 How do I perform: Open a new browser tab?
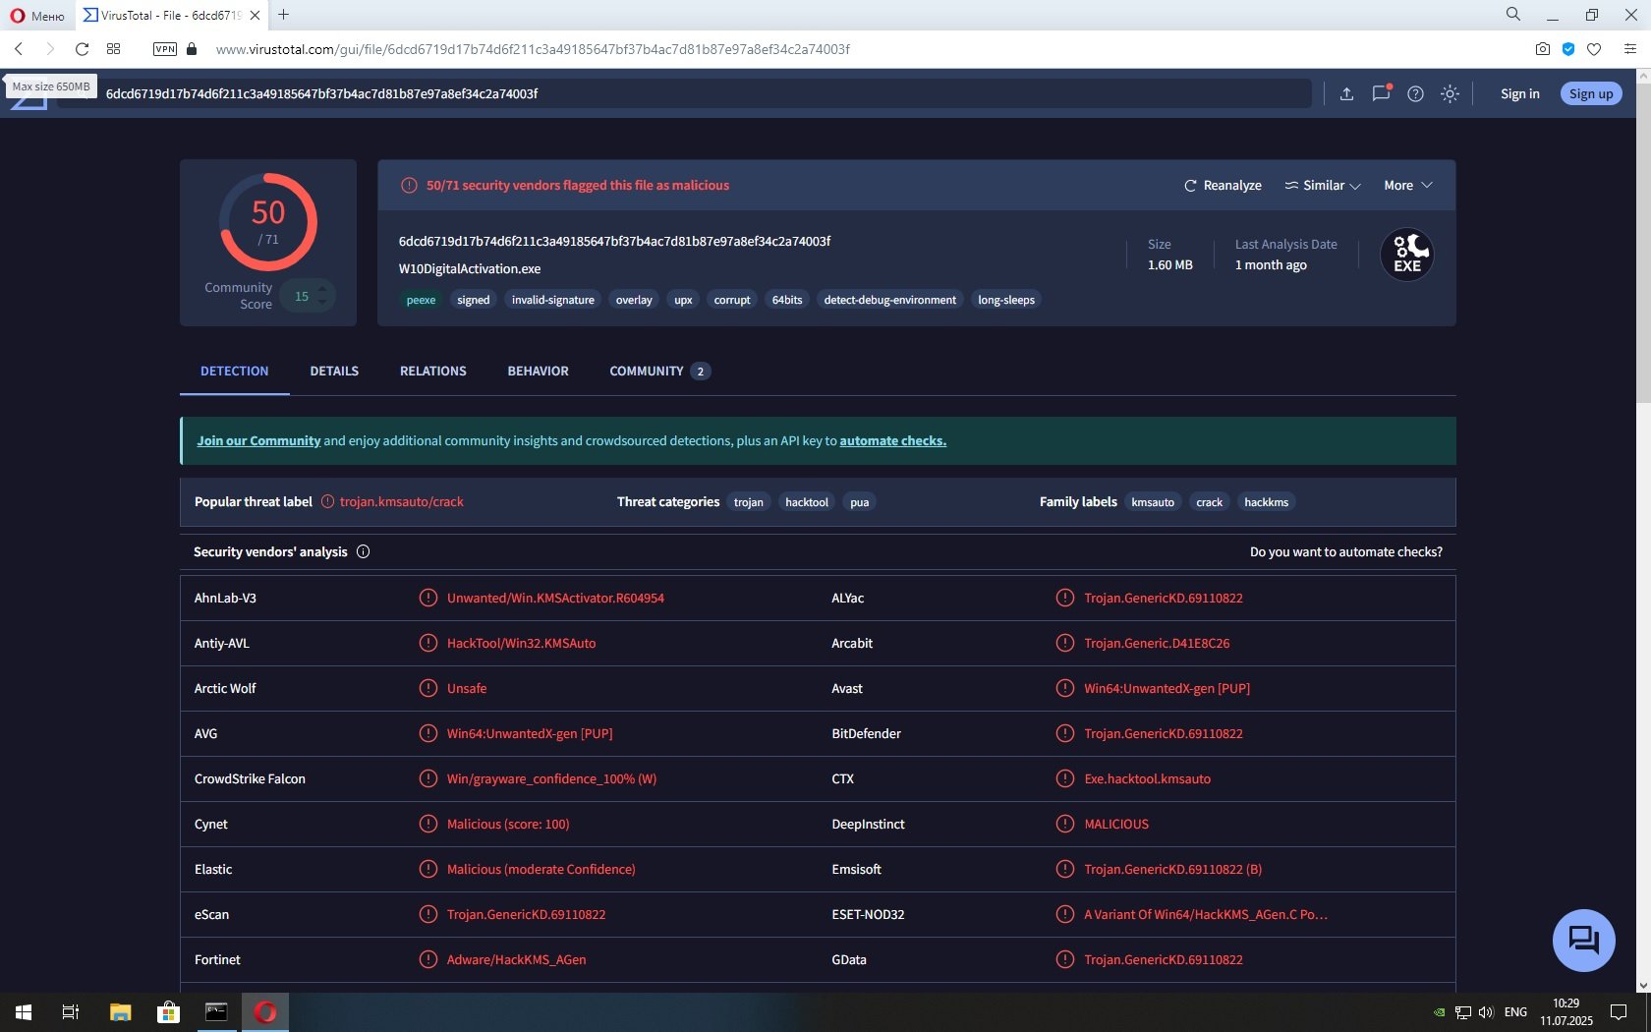point(283,15)
